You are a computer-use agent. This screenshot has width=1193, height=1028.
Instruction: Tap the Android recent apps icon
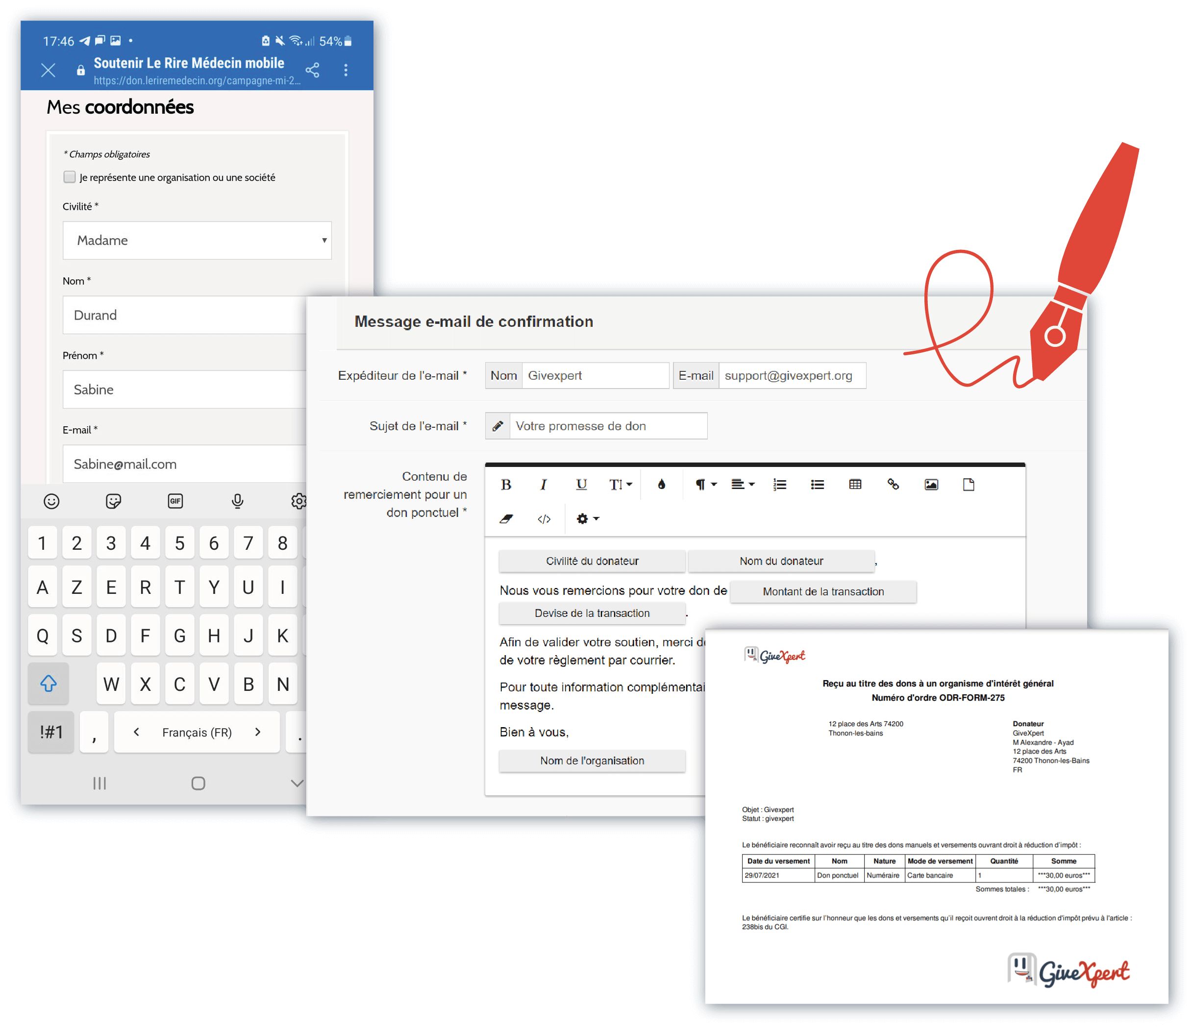click(x=99, y=783)
